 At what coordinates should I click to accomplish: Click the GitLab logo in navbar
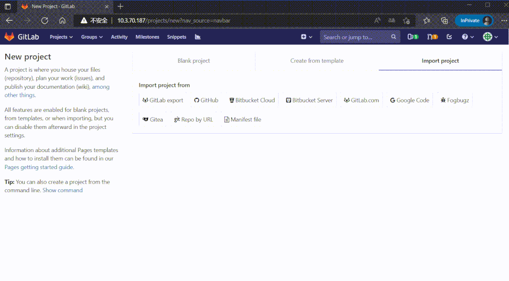pos(22,37)
